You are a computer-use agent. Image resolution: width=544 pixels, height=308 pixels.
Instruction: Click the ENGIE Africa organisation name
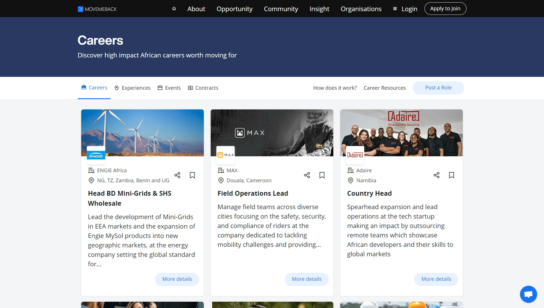pos(112,170)
